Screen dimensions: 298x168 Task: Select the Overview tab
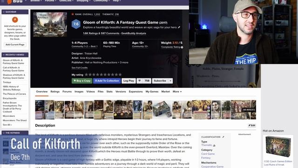pos(42,91)
